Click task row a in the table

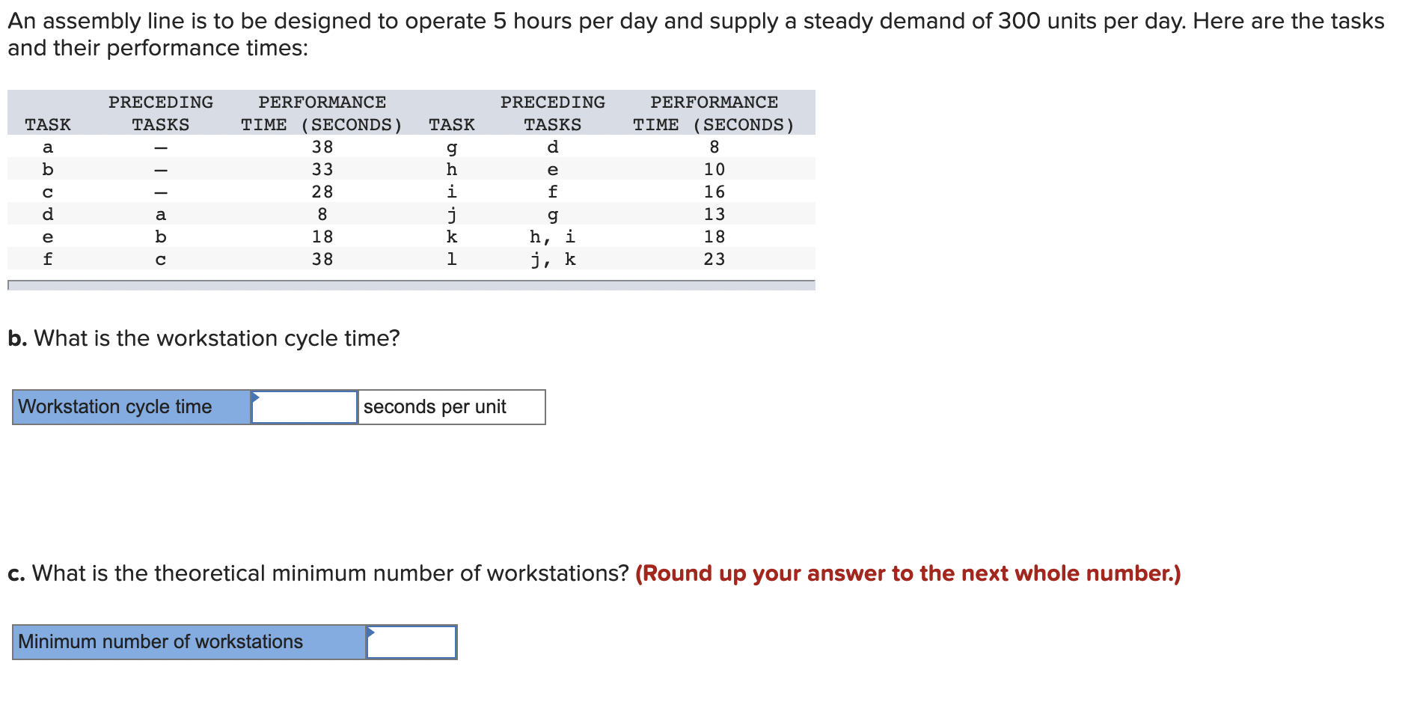click(48, 147)
